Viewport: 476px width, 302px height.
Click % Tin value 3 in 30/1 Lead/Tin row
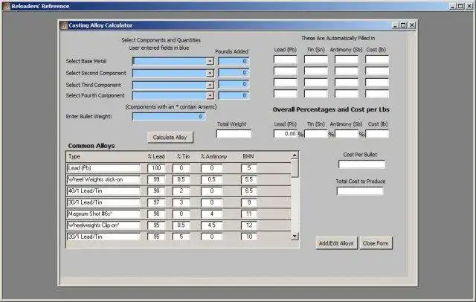[x=181, y=202]
